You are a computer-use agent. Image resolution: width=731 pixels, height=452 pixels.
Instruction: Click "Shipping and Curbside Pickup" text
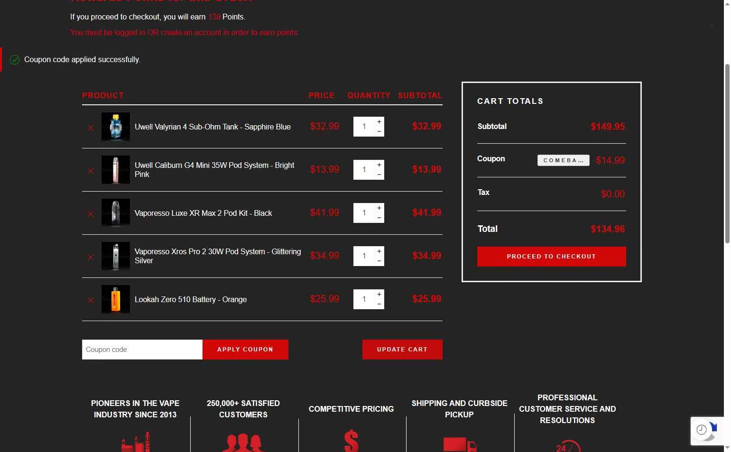point(460,409)
